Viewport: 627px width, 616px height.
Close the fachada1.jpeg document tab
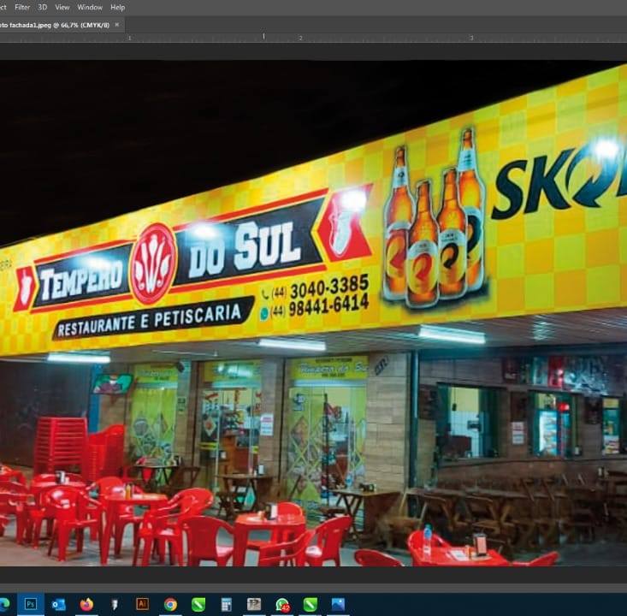[117, 24]
